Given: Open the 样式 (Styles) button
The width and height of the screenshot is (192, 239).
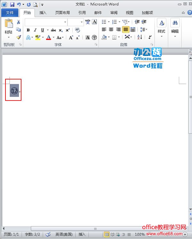Looking at the screenshot, I should pos(161,28).
